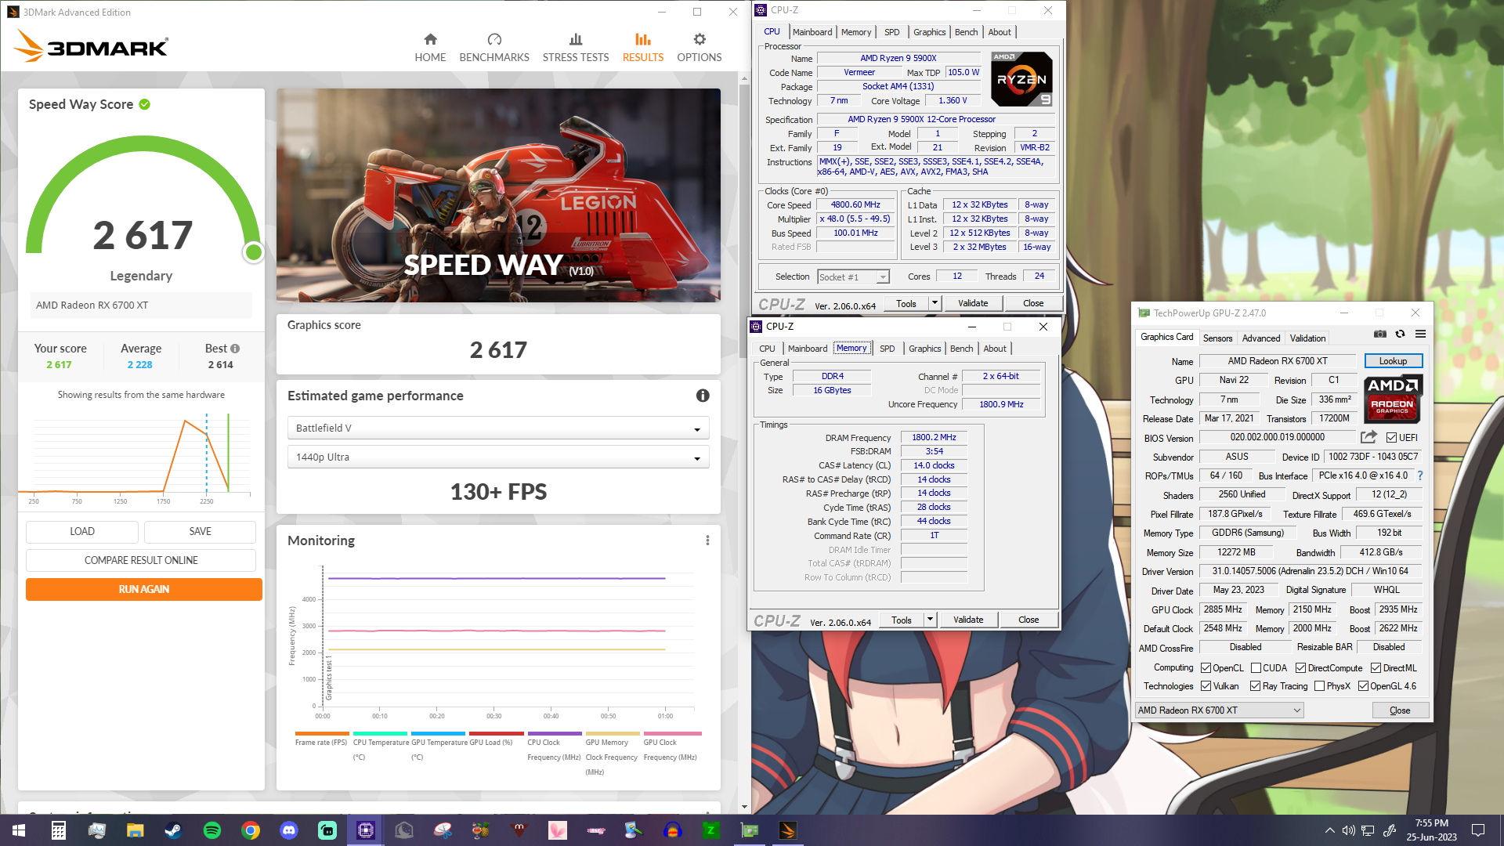Open HOME in 3DMark navigation

430,48
